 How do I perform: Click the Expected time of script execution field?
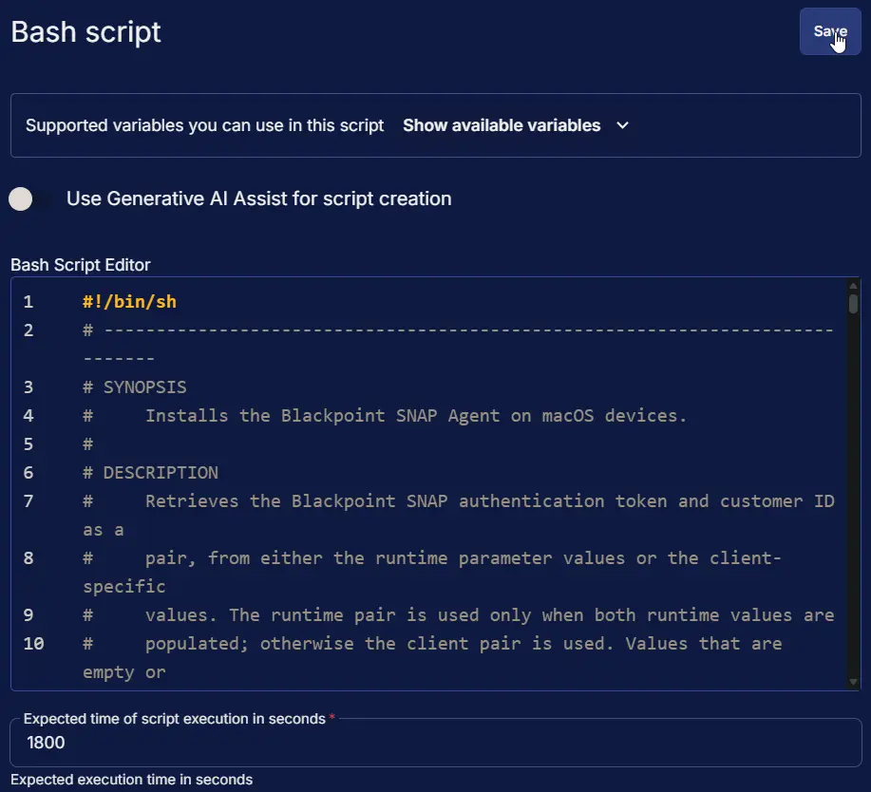coord(435,743)
